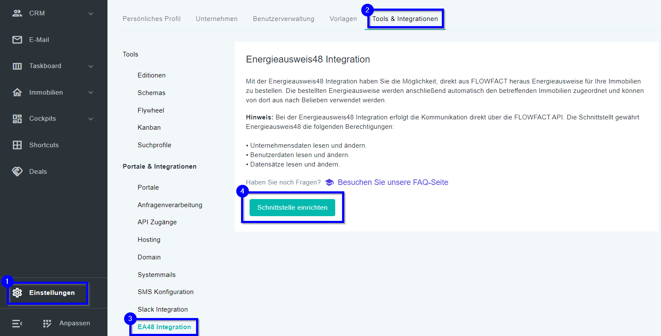
Task: Open the Kanban settings entry
Action: pos(149,128)
